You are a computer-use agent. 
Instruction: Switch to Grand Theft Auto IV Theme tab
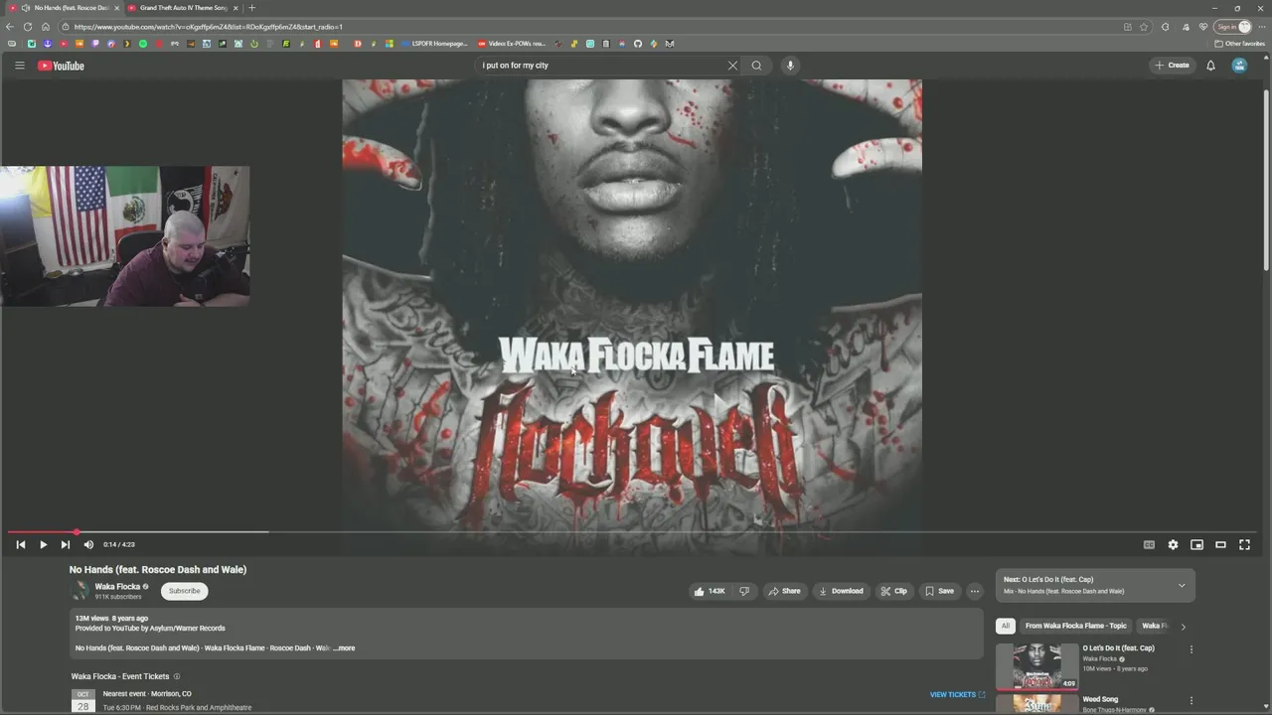point(183,8)
